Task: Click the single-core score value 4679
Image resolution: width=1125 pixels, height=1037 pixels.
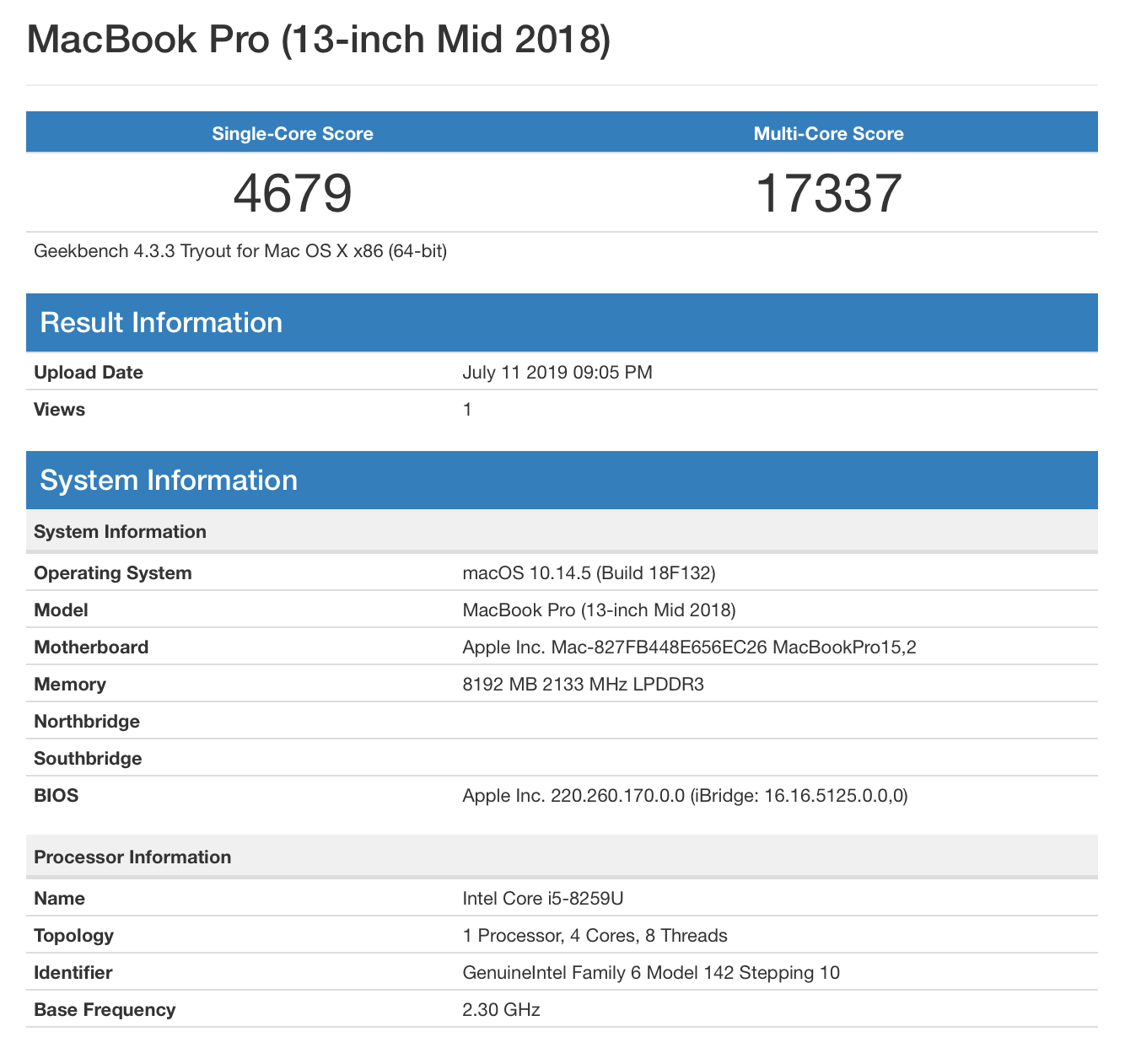Action: click(292, 193)
